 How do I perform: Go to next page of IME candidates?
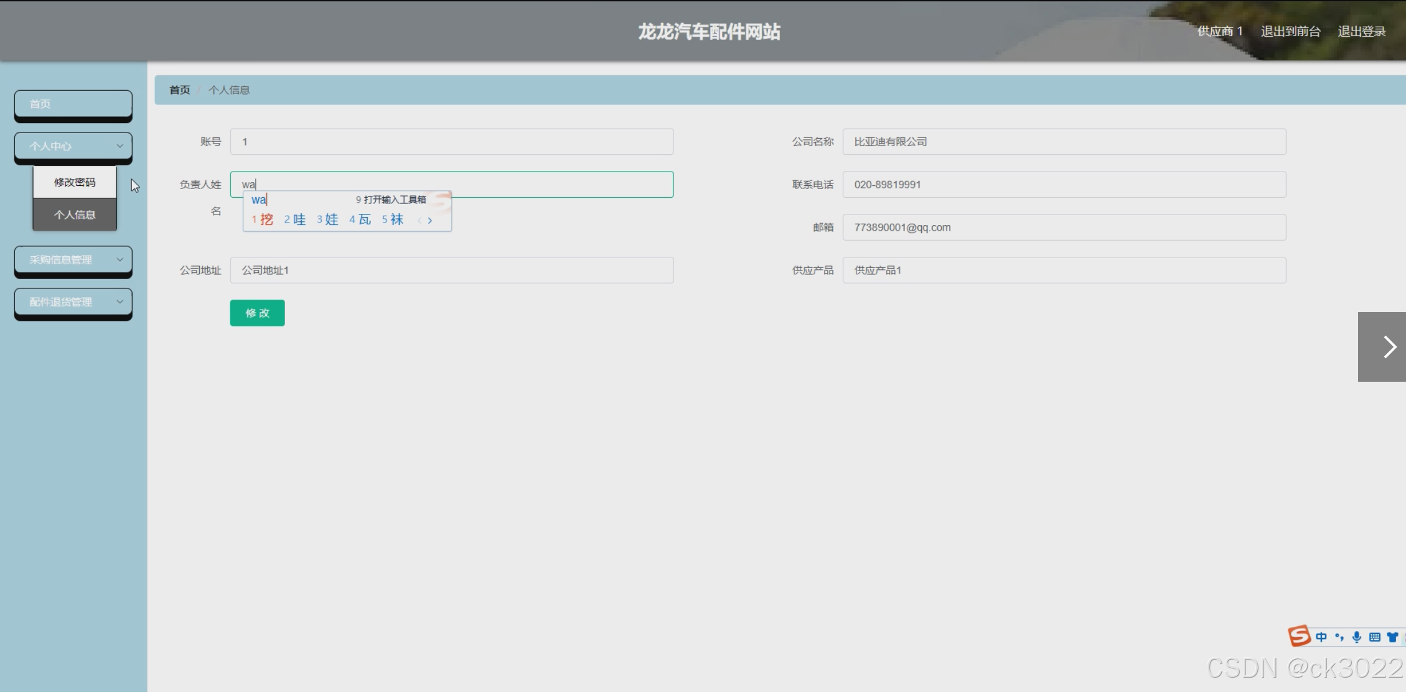point(430,220)
